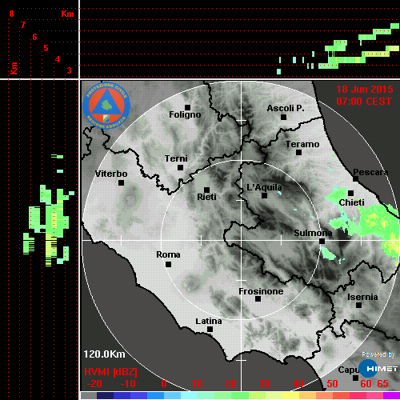400x400 pixels.
Task: Select the L'Aquila city marker square
Action: 264,196
